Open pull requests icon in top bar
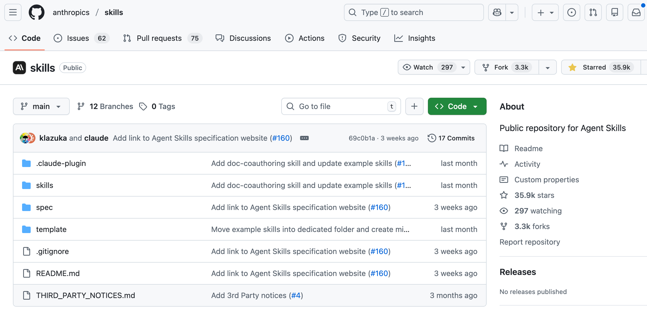This screenshot has height=312, width=647. click(593, 12)
